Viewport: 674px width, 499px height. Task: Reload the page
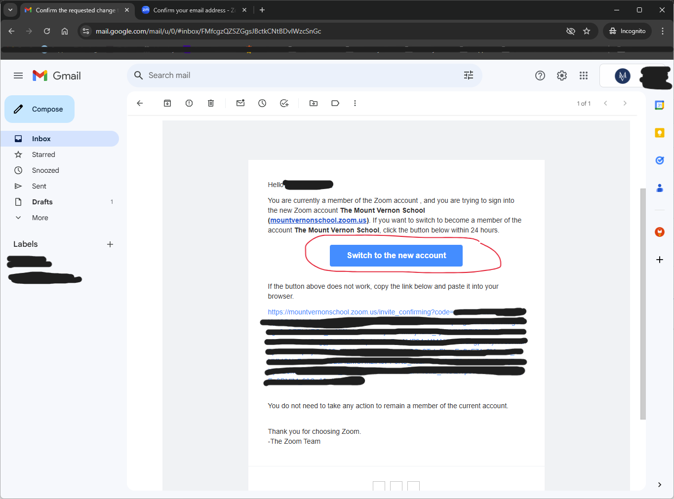(47, 31)
